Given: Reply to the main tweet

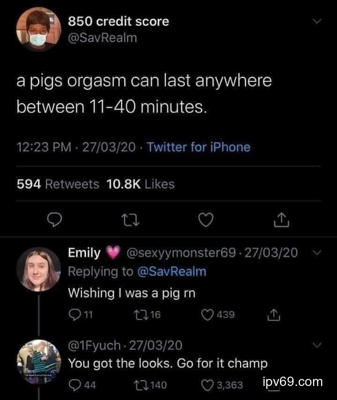Looking at the screenshot, I should point(56,219).
